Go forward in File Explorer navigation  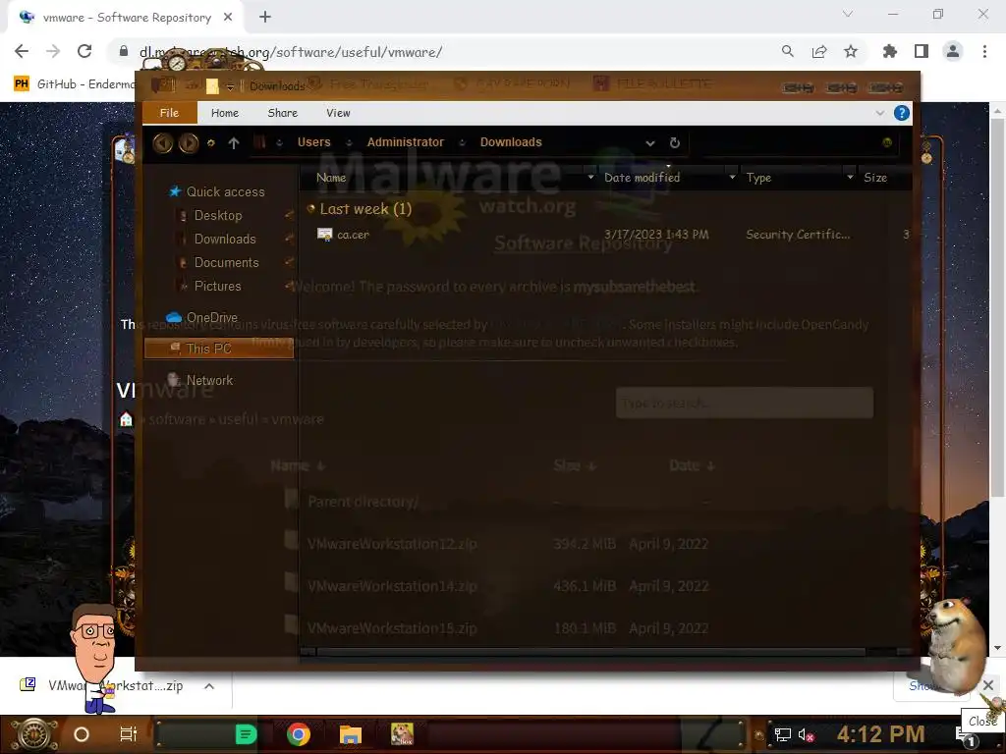(189, 142)
